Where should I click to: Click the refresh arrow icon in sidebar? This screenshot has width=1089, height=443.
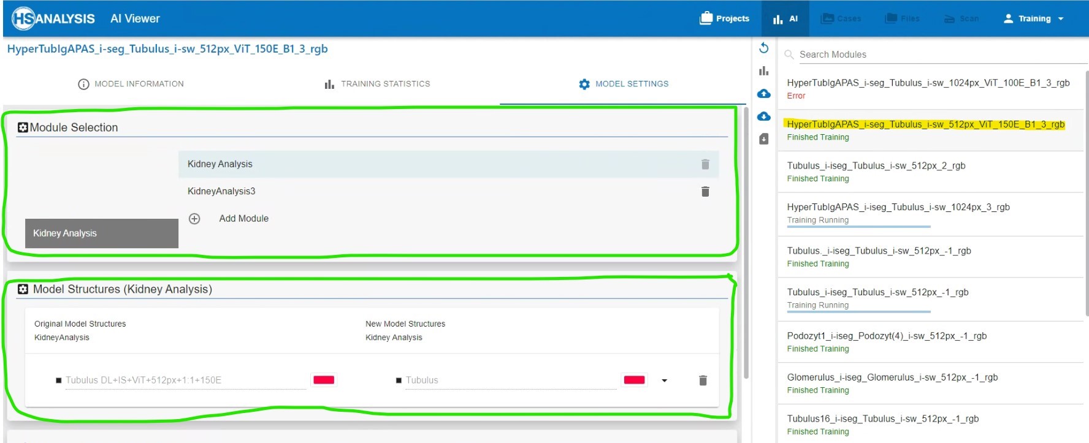pyautogui.click(x=763, y=48)
